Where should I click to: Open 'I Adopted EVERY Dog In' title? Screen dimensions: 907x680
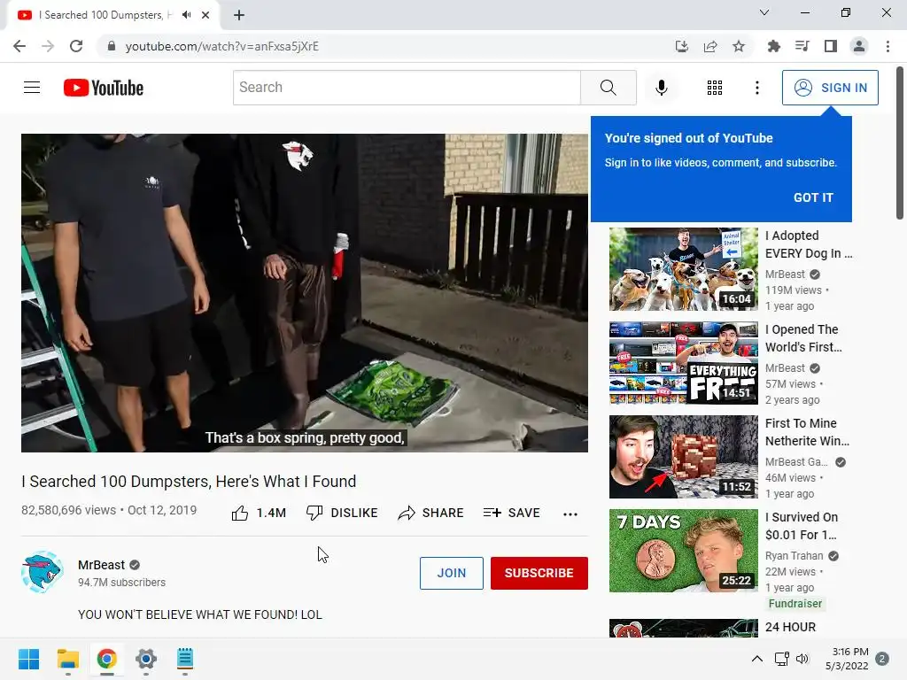[808, 244]
